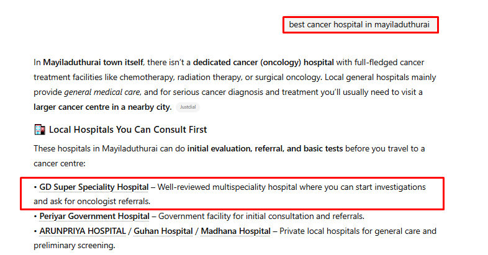The width and height of the screenshot is (488, 255).
Task: Click the ARUNPRIYA HOSPITAL link
Action: [81, 231]
